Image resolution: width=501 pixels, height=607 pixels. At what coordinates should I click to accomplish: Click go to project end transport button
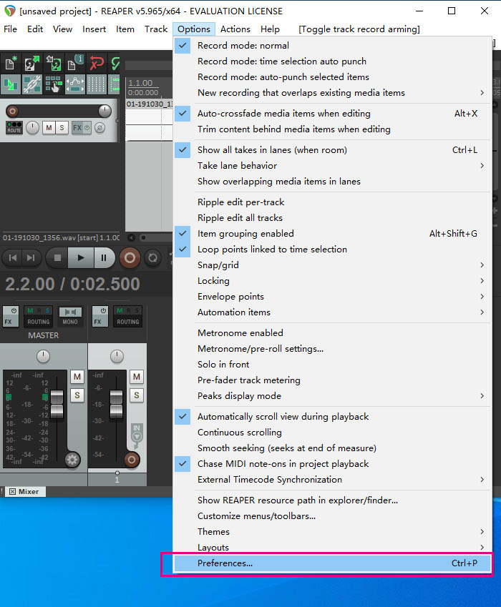[31, 258]
